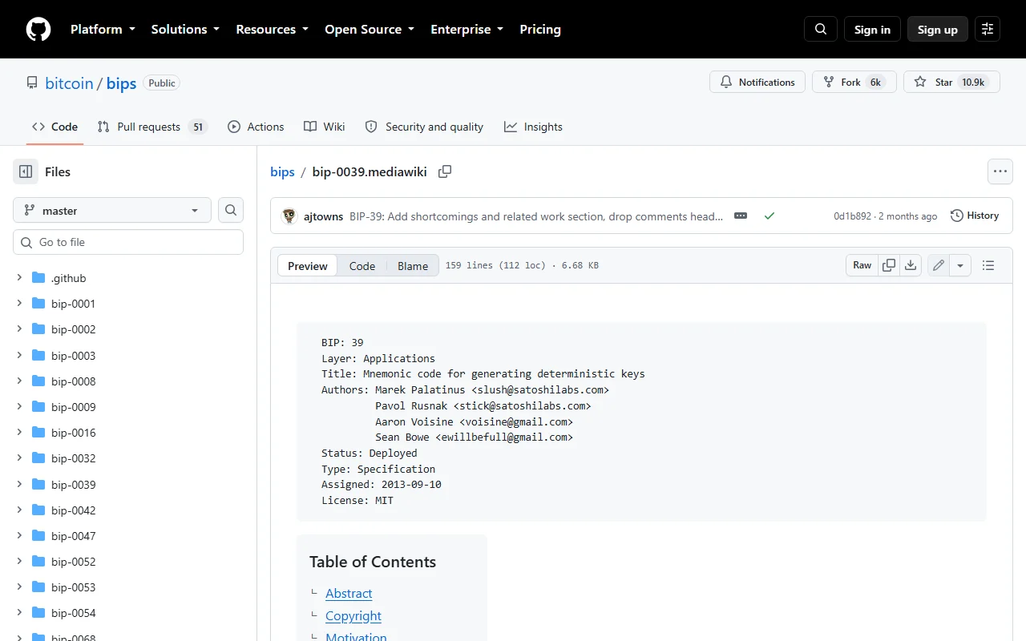Screen dimensions: 1026x641
Task: Open the bips repository link in title
Action: coord(121,83)
